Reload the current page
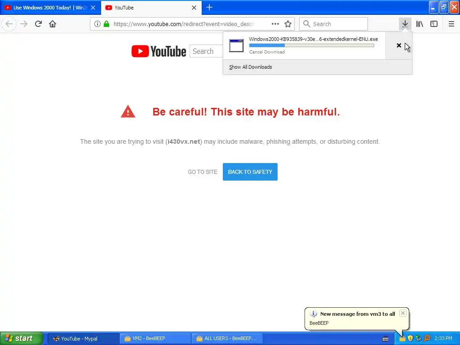The image size is (460, 345). pos(38,24)
